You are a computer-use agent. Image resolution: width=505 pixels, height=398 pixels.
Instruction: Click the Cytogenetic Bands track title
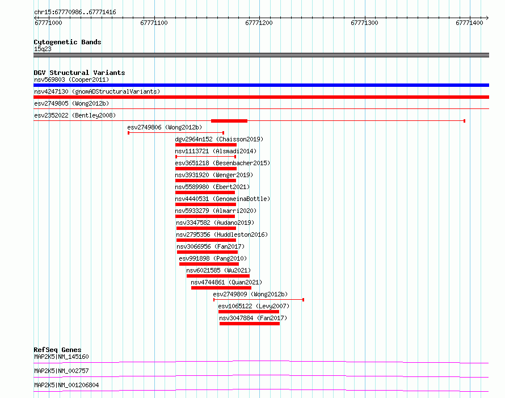point(68,42)
